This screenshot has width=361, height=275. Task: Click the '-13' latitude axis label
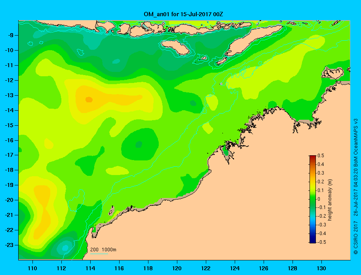(9, 95)
